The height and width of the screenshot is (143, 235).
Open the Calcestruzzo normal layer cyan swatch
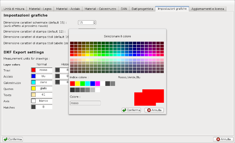(33, 82)
